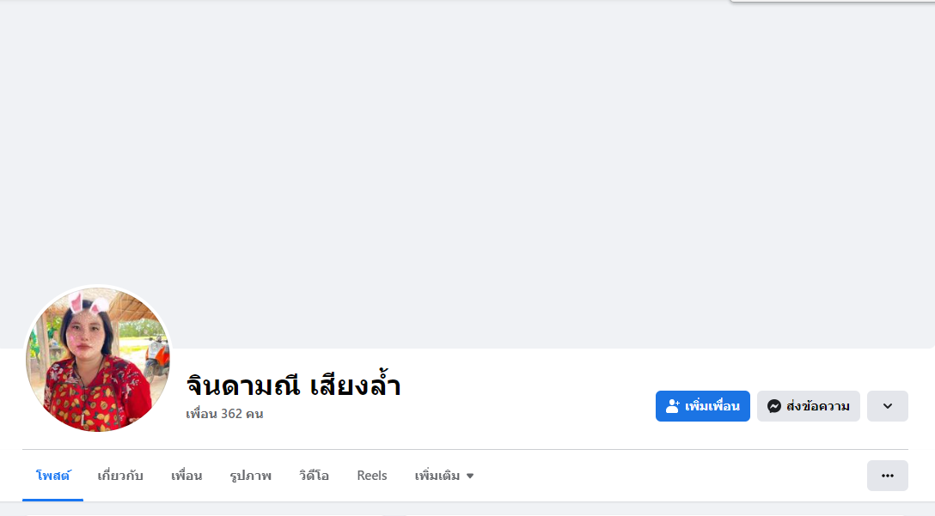Screen dimensions: 935x516
Task: Switch to the เกี่ยวกับ tab
Action: [120, 476]
